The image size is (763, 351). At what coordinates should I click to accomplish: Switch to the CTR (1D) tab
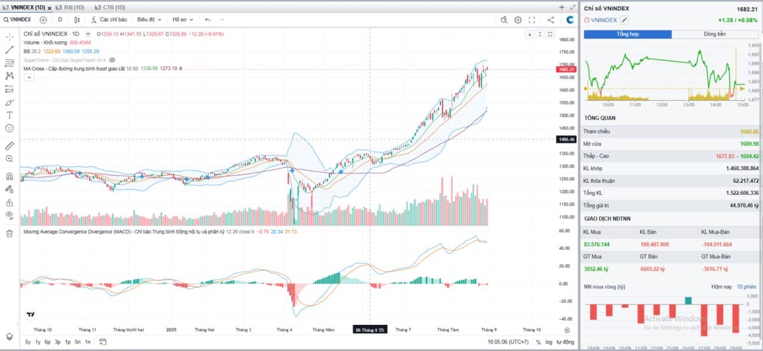[109, 7]
